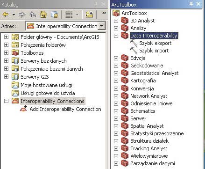
Task: Collapse the Data Interoperability toolbox
Action: 116,36
